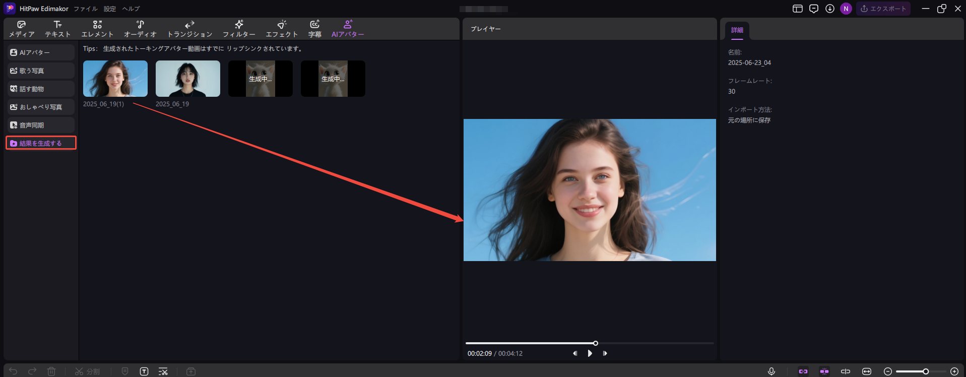Viewport: 966px width, 377px height.
Task: Click the microphone voiceover icon
Action: point(771,371)
